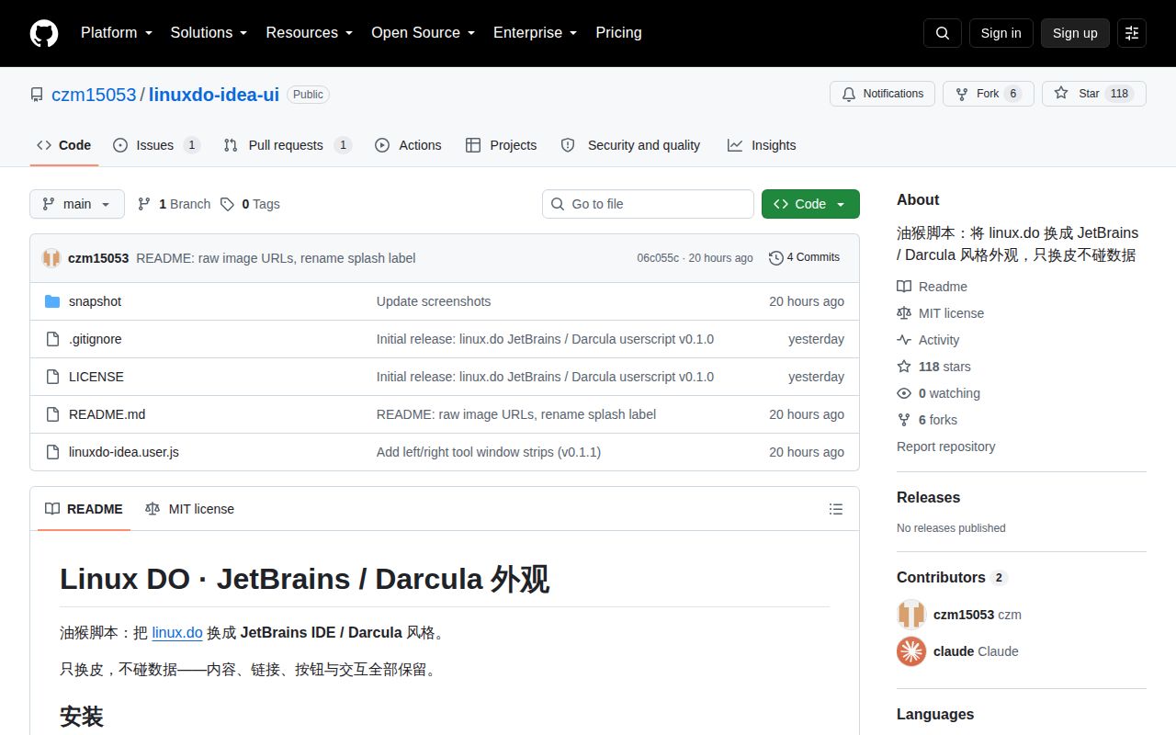Switch to the Issues tab
The image size is (1176, 735).
(x=156, y=145)
